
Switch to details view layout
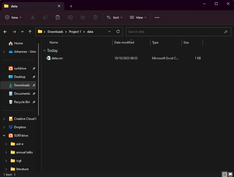pos(225,174)
